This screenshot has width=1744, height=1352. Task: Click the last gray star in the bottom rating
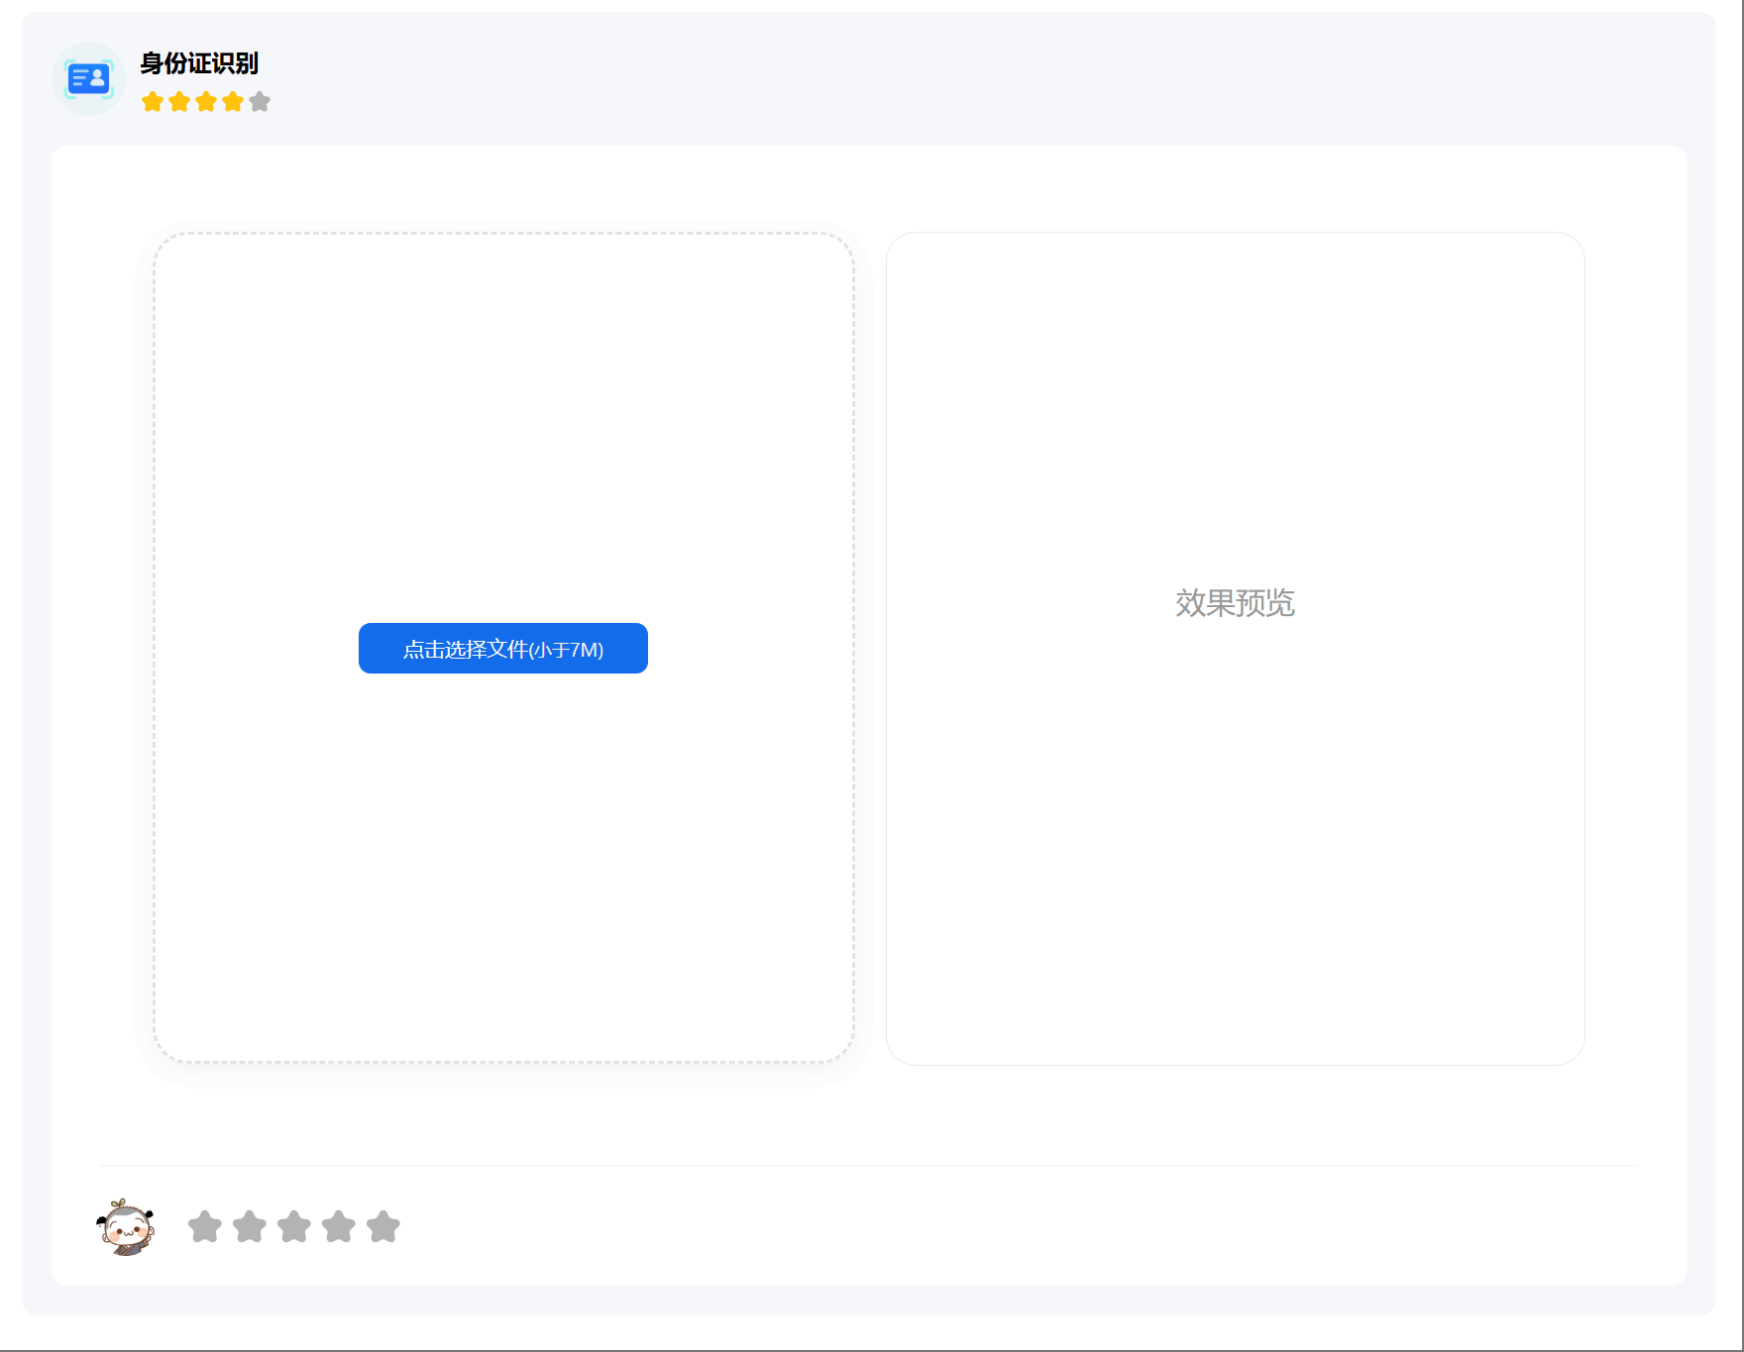[384, 1226]
